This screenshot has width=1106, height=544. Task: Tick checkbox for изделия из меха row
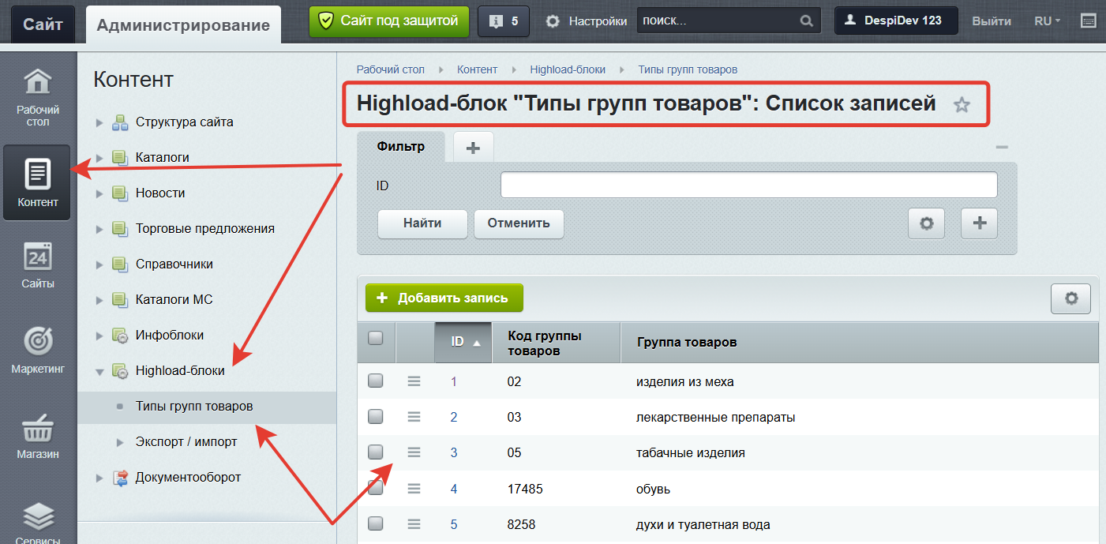[x=376, y=381]
